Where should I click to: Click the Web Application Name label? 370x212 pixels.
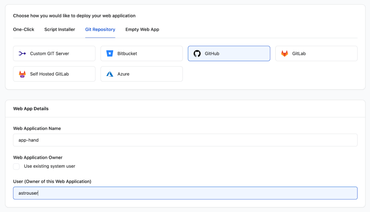tap(37, 128)
